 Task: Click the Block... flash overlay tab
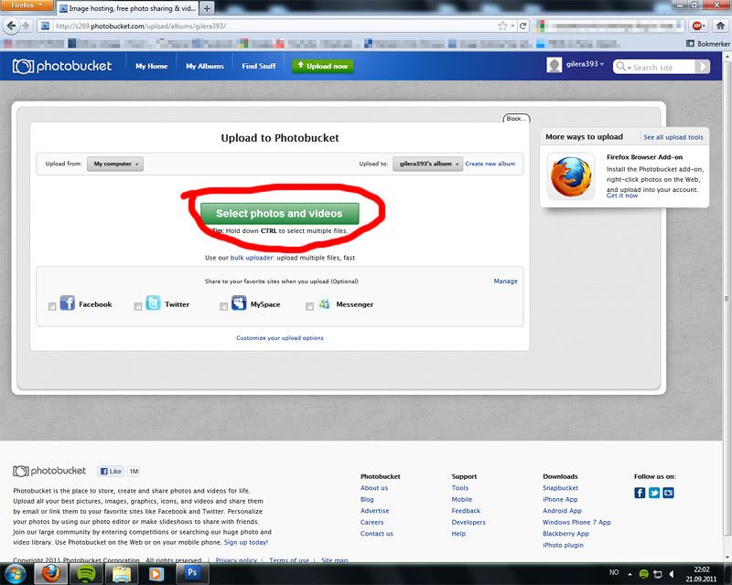516,119
